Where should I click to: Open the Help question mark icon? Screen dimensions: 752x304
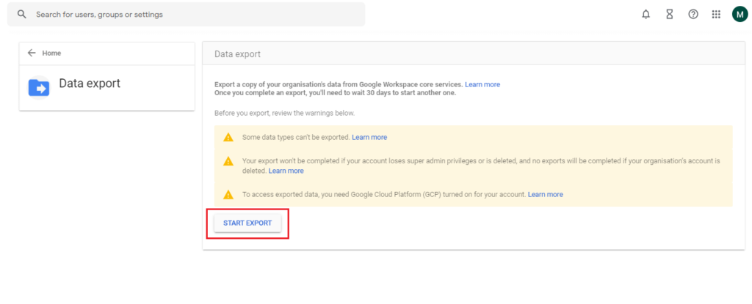pyautogui.click(x=693, y=15)
